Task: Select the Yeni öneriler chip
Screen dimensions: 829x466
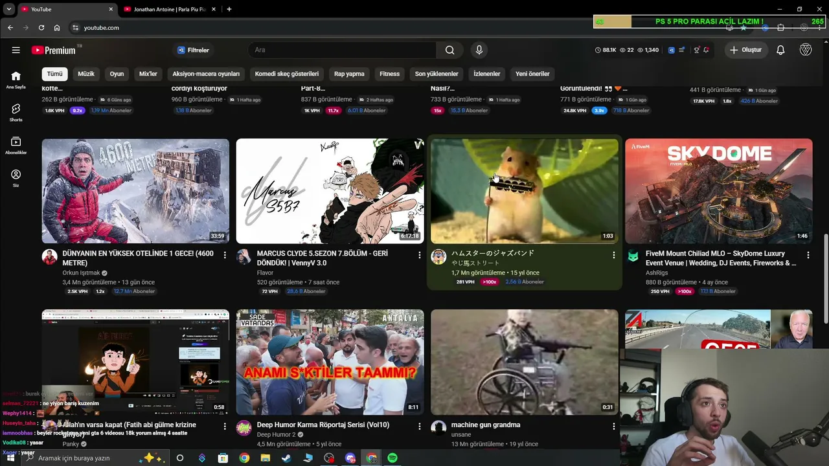Action: (x=532, y=74)
